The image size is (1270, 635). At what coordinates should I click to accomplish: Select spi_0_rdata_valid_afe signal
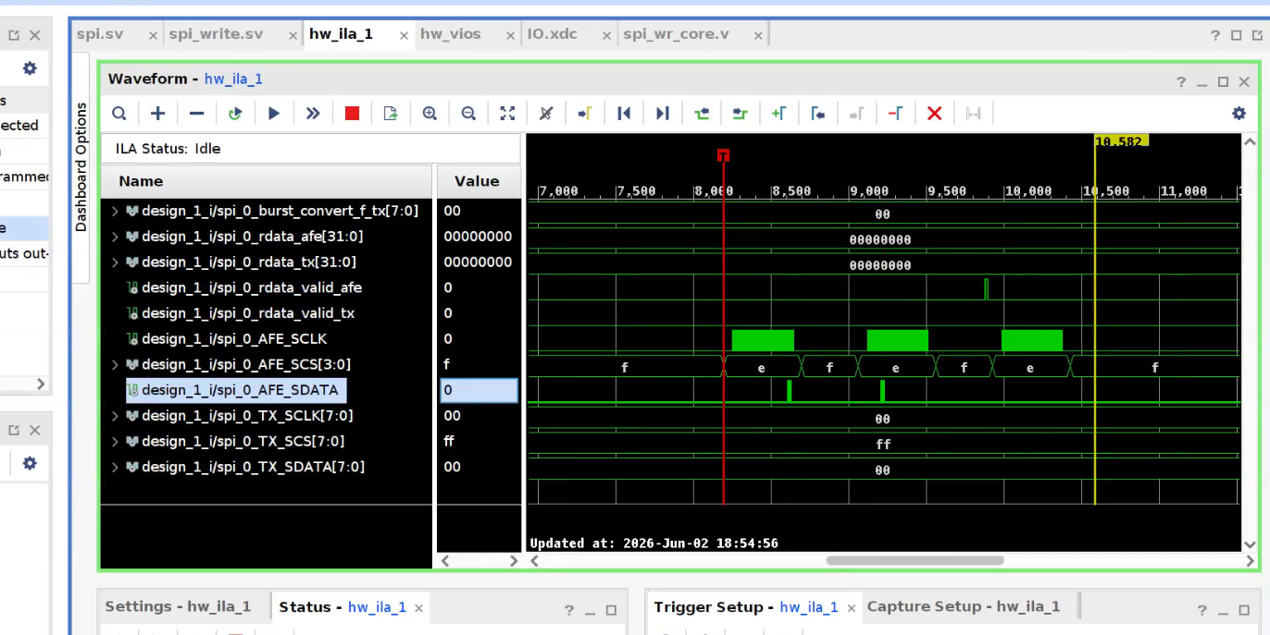pyautogui.click(x=251, y=287)
